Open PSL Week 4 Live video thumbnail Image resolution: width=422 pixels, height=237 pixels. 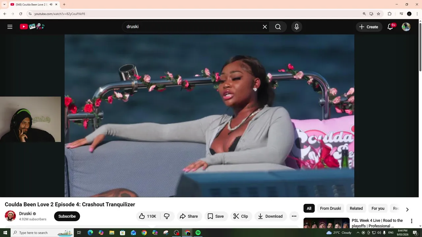click(326, 223)
